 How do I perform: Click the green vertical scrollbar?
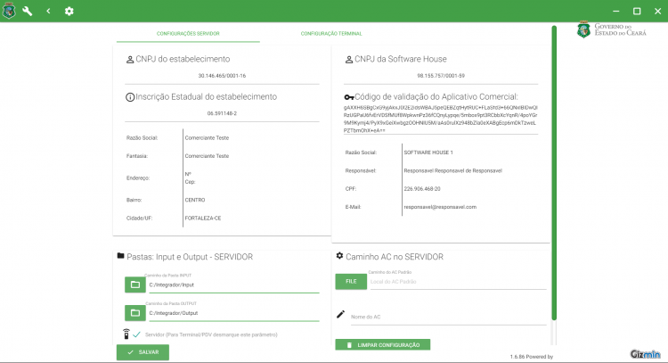[554, 173]
